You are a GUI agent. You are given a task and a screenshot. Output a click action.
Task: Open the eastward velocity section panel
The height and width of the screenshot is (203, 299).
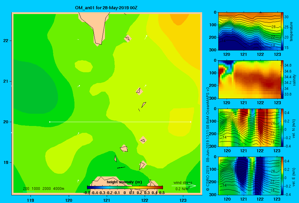coord(250,176)
